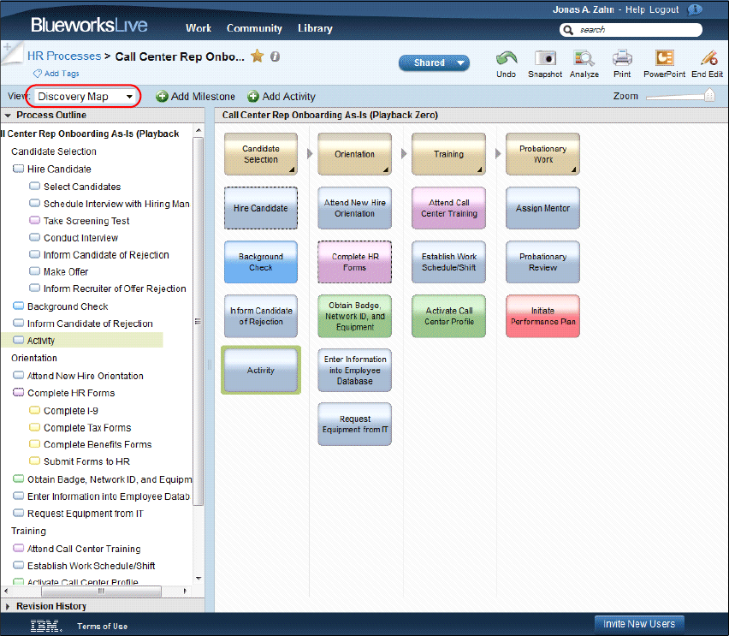Click the Zoom slider handle

click(709, 95)
